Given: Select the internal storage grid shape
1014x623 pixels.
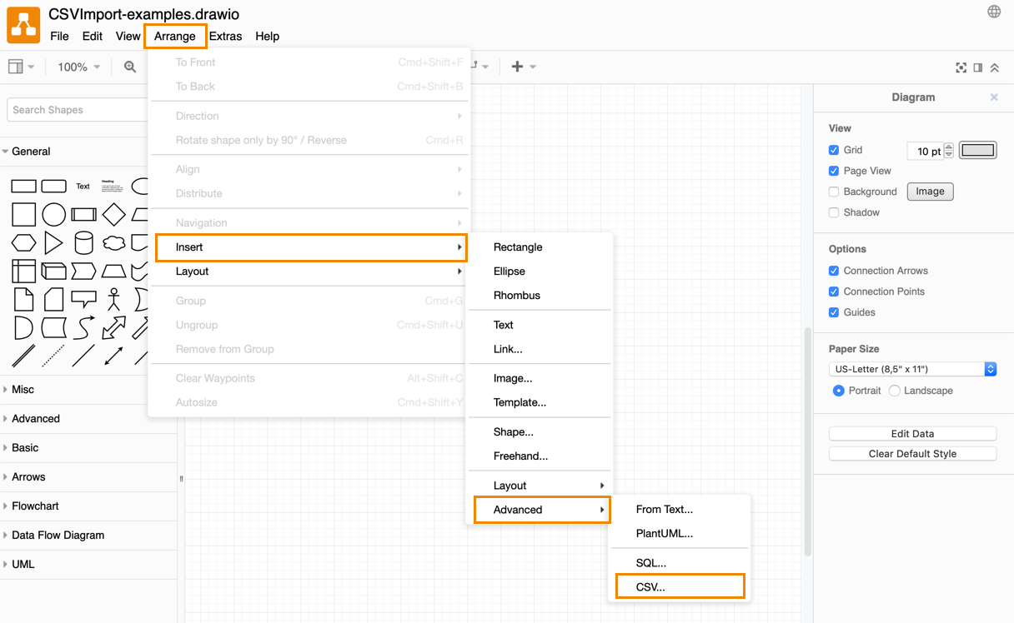Looking at the screenshot, I should pyautogui.click(x=23, y=272).
